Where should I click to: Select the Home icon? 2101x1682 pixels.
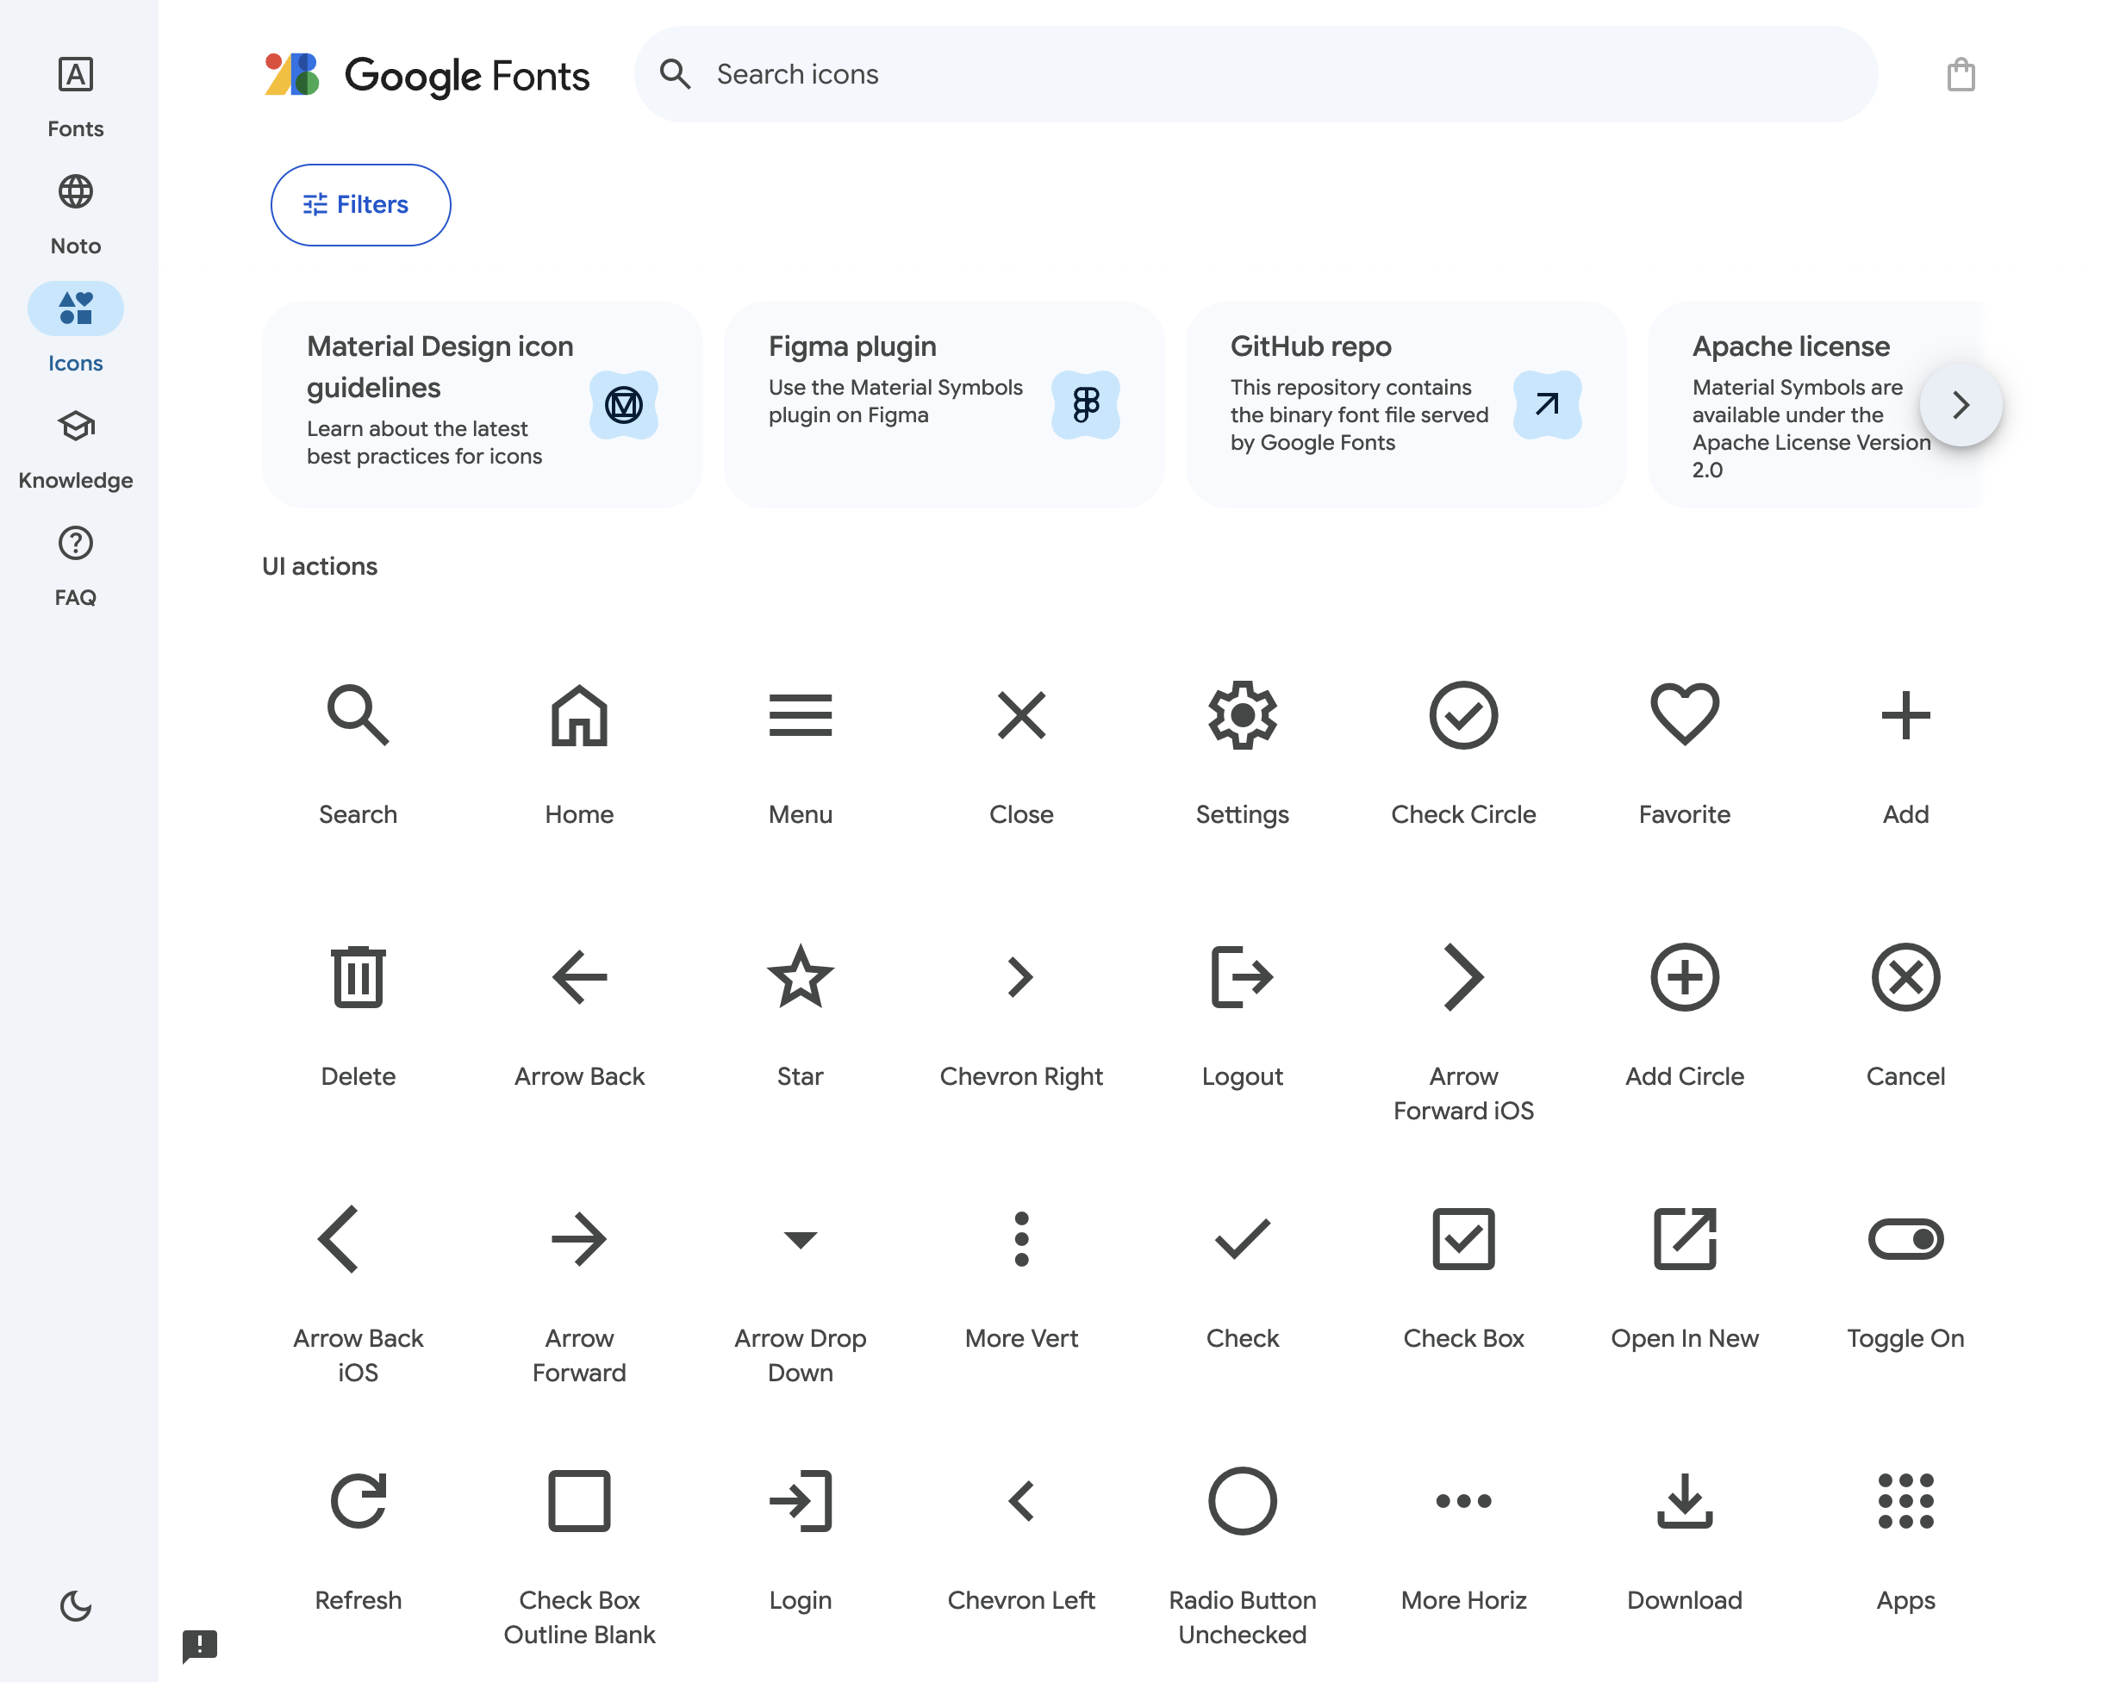(x=579, y=715)
